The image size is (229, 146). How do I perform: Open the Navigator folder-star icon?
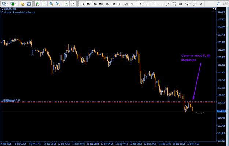pos(23,4)
